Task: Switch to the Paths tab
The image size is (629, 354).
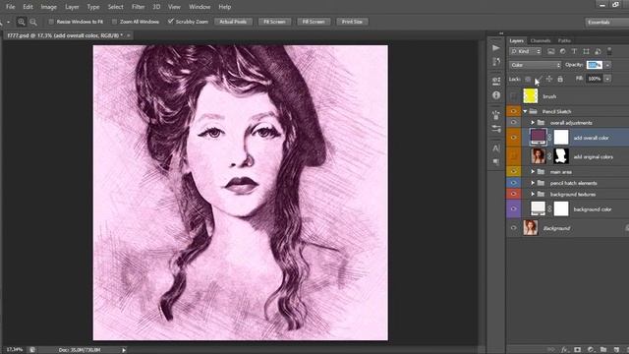Action: pos(564,40)
